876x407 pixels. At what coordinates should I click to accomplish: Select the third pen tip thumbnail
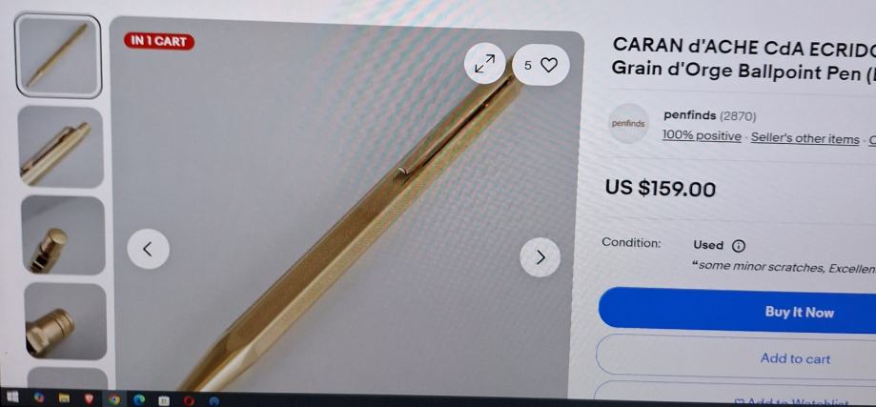(x=63, y=235)
